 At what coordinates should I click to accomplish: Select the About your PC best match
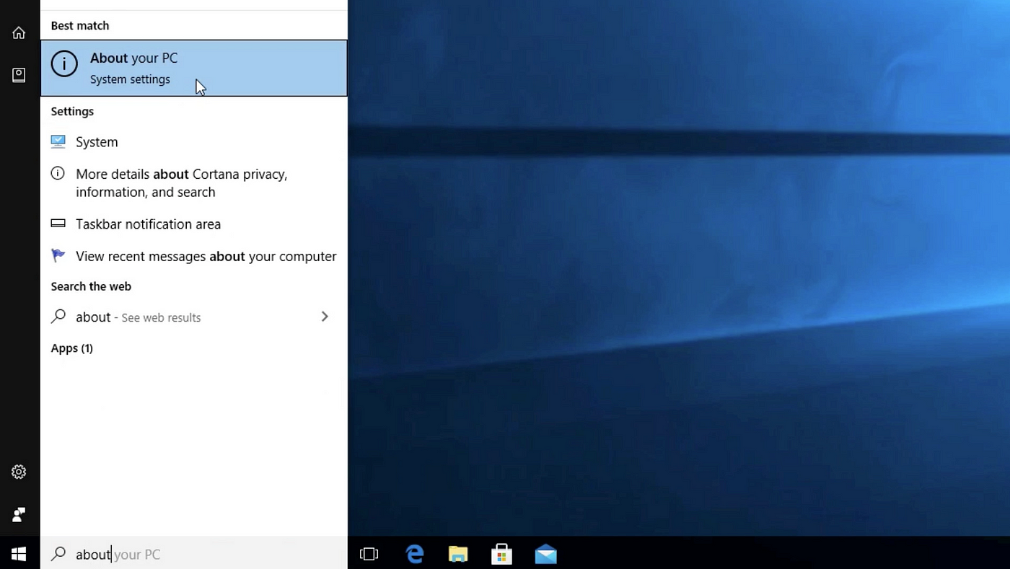click(194, 68)
